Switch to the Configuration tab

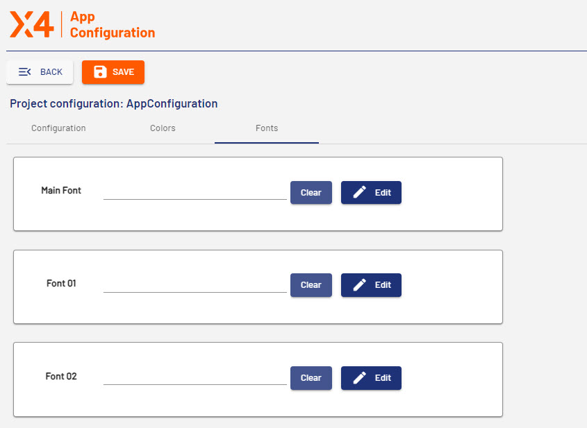point(58,128)
